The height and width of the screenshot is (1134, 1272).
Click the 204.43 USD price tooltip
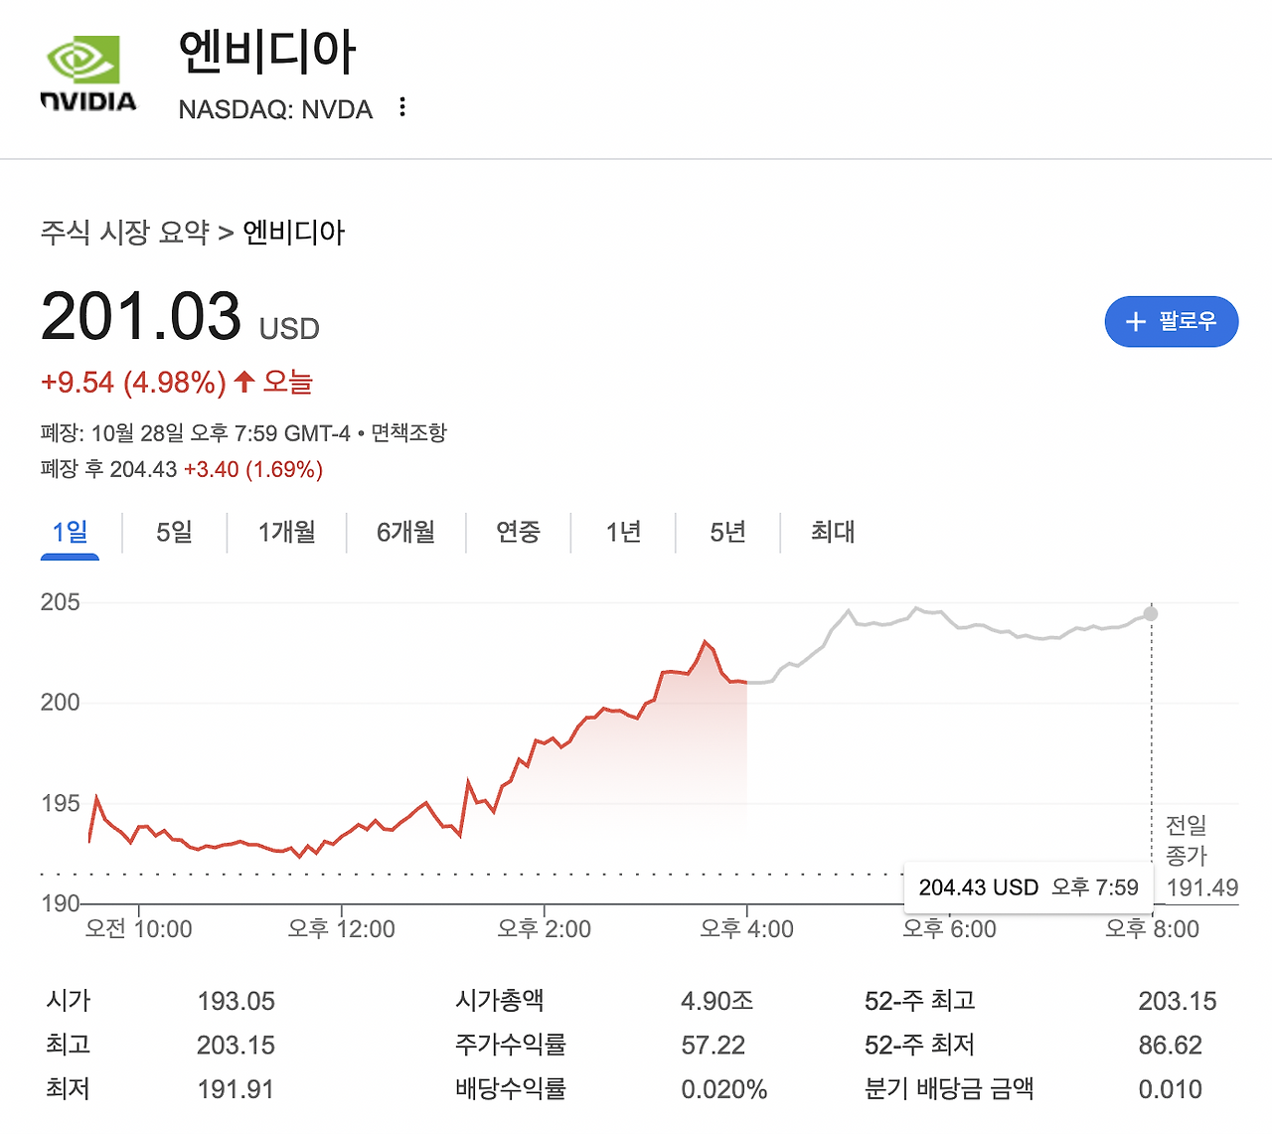pos(1029,887)
